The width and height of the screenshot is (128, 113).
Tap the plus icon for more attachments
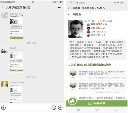click(x=60, y=108)
